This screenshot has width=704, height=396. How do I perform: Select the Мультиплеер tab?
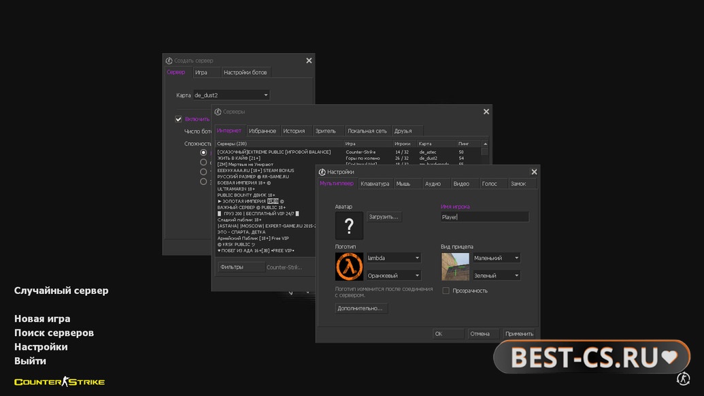tap(337, 183)
